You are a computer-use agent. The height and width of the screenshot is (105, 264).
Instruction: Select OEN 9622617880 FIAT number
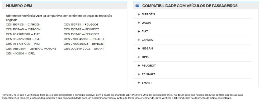pyautogui.click(x=23, y=34)
